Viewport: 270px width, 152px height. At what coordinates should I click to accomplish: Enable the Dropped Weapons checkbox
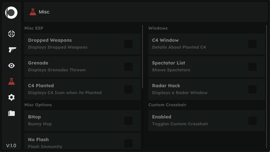point(128,44)
